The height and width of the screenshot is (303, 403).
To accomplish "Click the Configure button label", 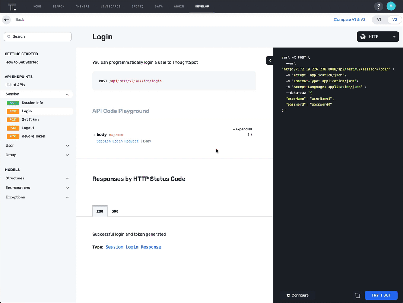I will (x=300, y=296).
